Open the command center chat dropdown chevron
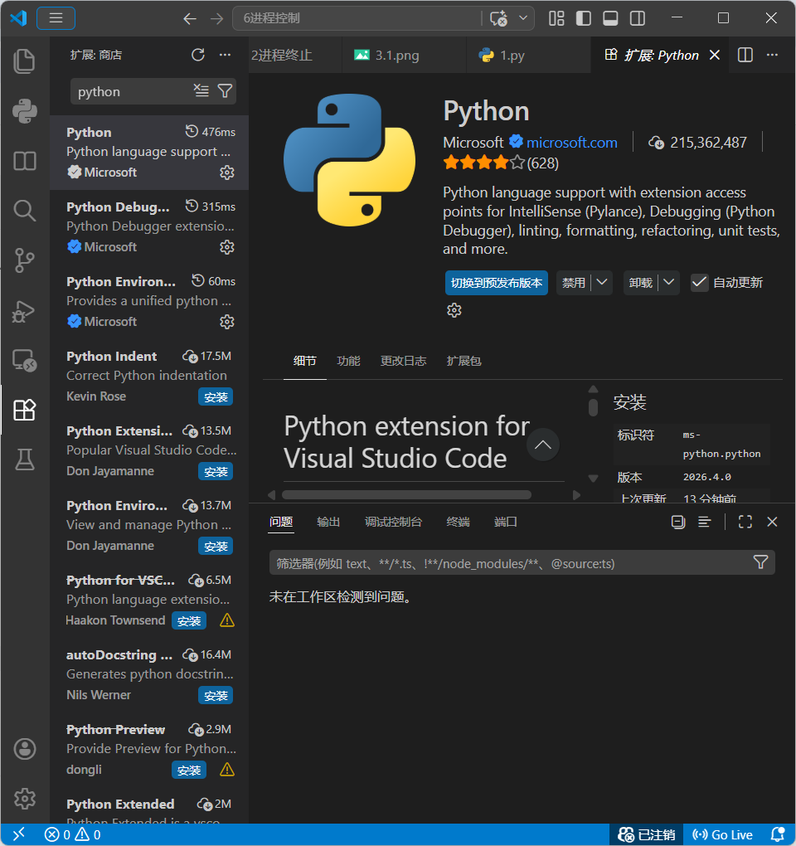Viewport: 796px width, 846px height. (x=523, y=18)
